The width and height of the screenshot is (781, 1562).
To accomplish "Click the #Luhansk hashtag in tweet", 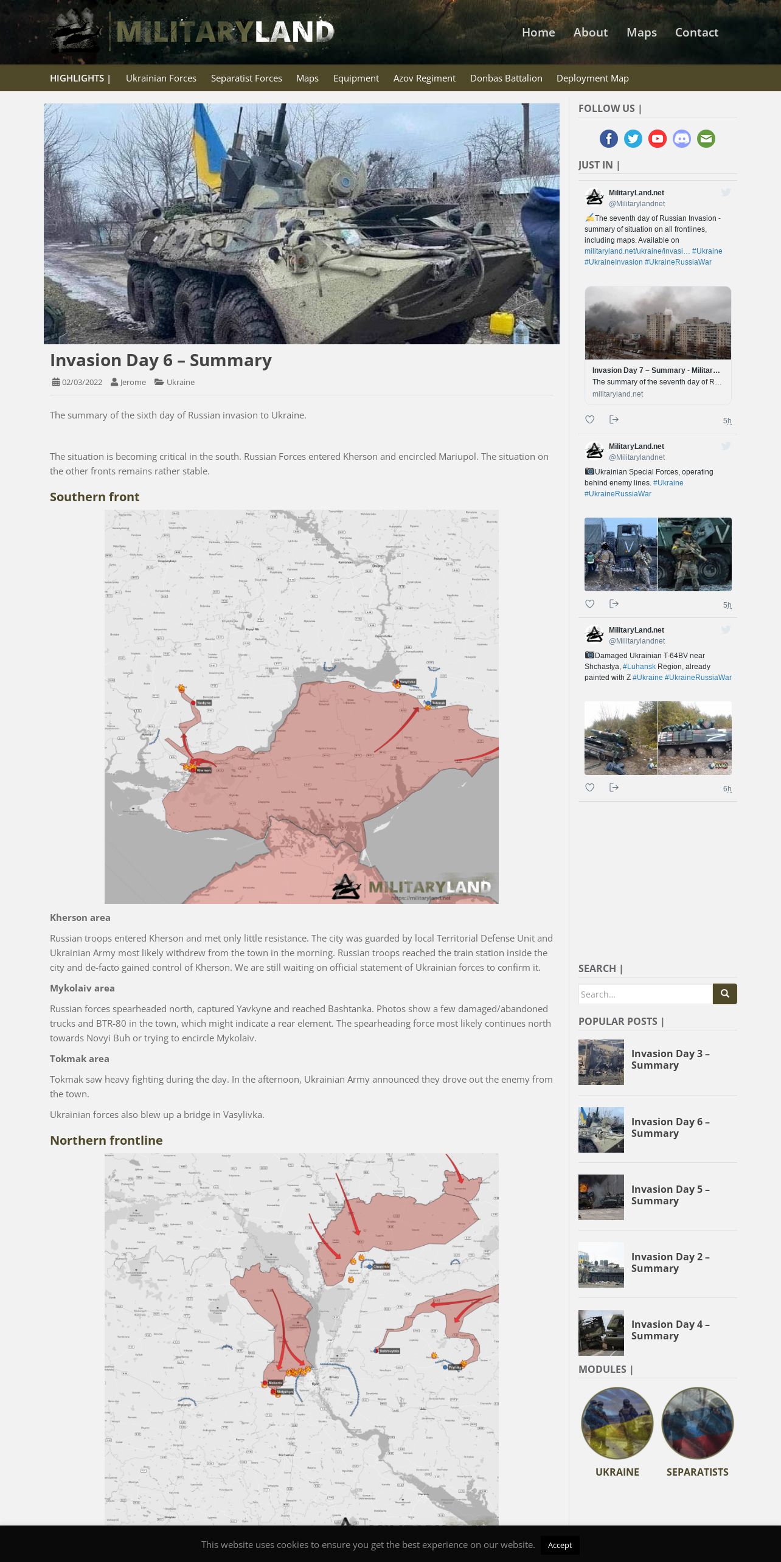I will 639,667.
